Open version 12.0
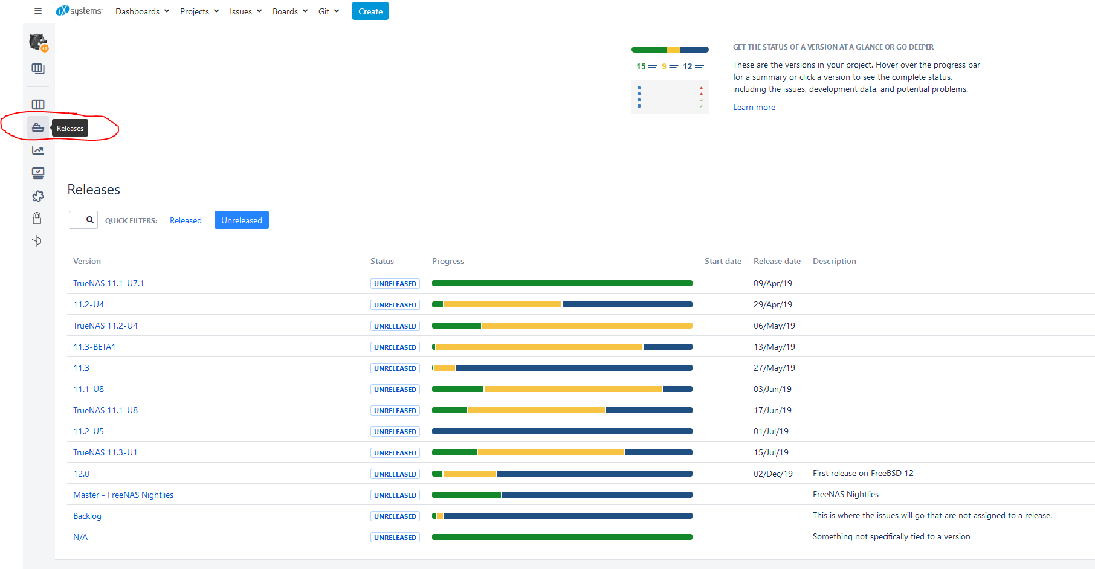 tap(81, 474)
